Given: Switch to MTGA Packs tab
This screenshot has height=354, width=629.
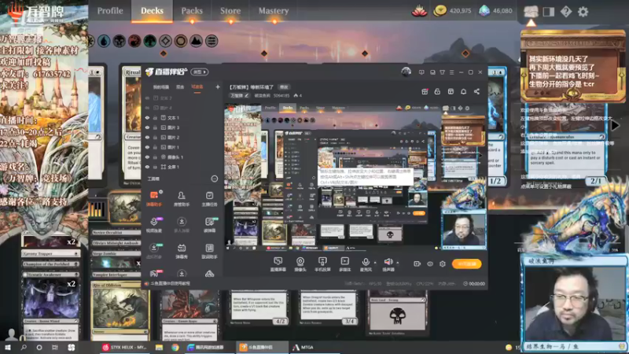Looking at the screenshot, I should 192,11.
